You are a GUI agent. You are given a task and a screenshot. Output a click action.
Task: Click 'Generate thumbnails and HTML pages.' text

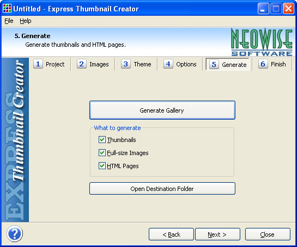[75, 45]
